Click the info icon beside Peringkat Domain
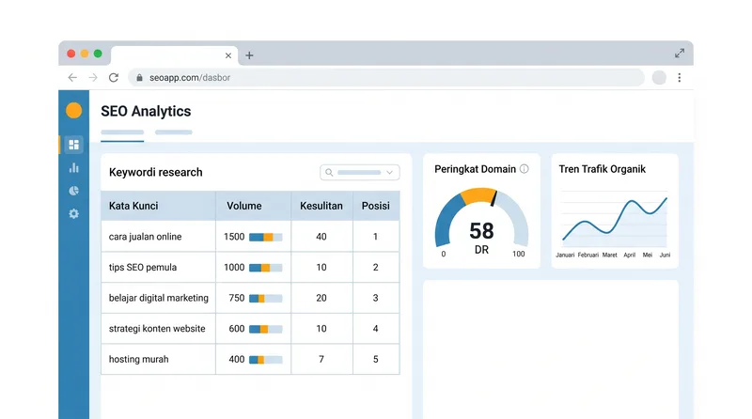This screenshot has width=752, height=419. [x=525, y=169]
